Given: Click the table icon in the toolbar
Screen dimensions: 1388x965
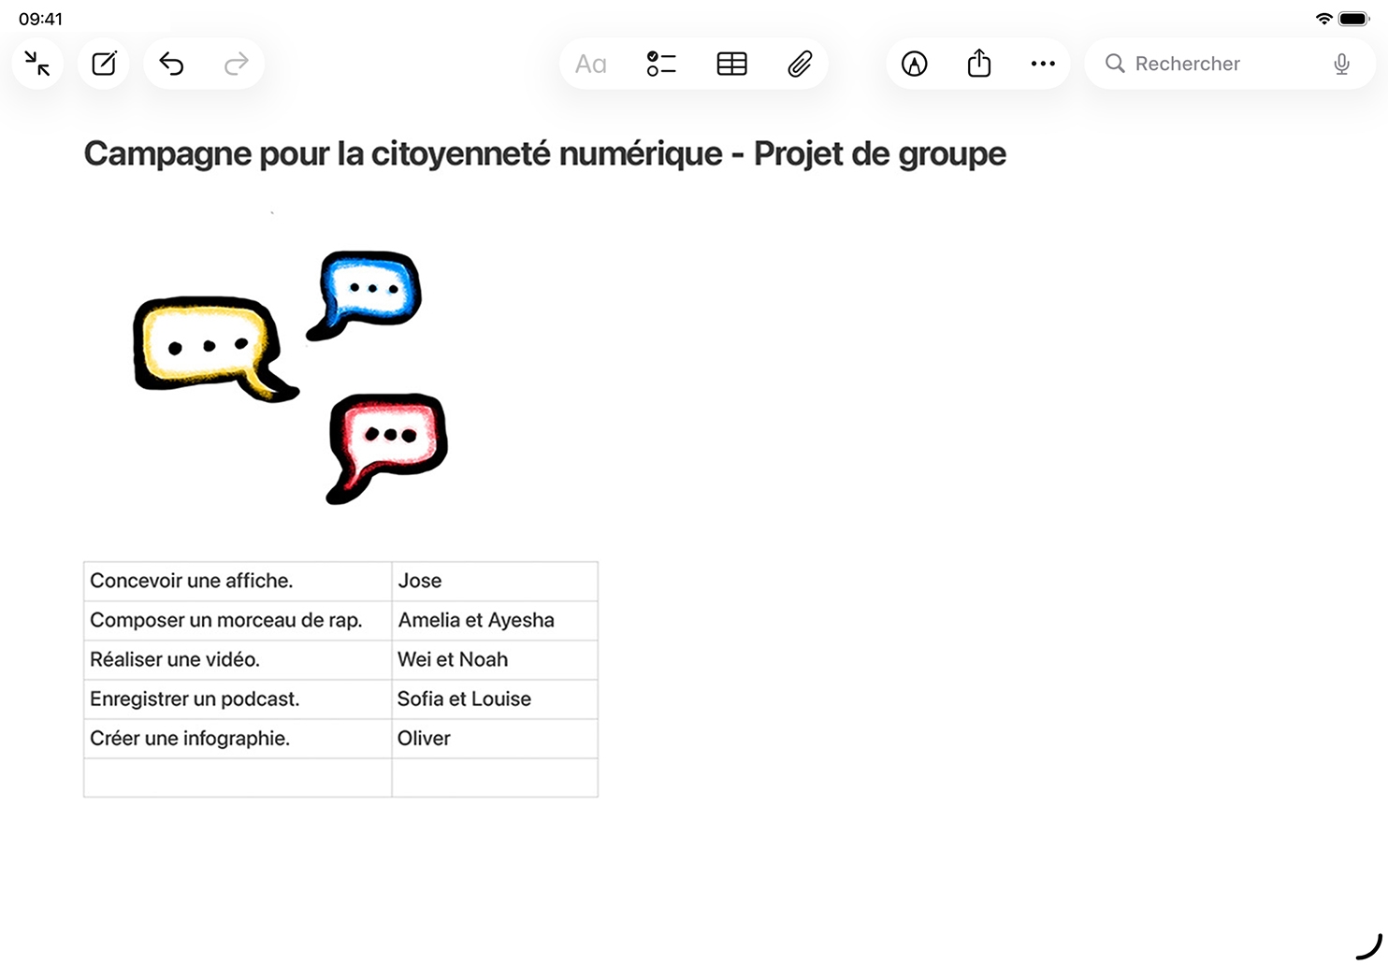Looking at the screenshot, I should tap(731, 64).
